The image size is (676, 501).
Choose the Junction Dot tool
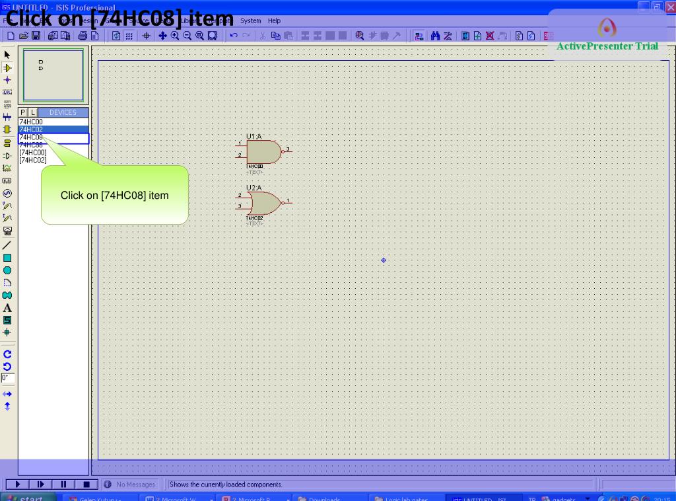pos(7,80)
